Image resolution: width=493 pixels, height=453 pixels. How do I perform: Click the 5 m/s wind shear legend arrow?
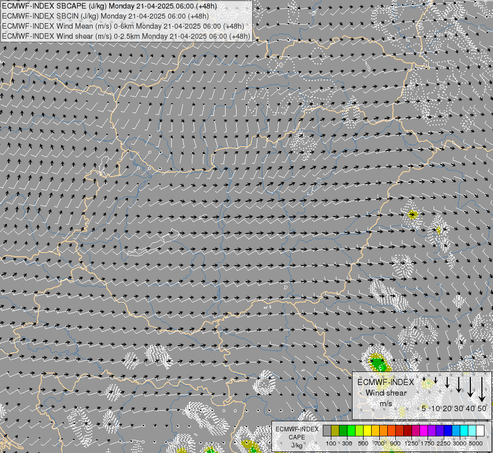424,379
